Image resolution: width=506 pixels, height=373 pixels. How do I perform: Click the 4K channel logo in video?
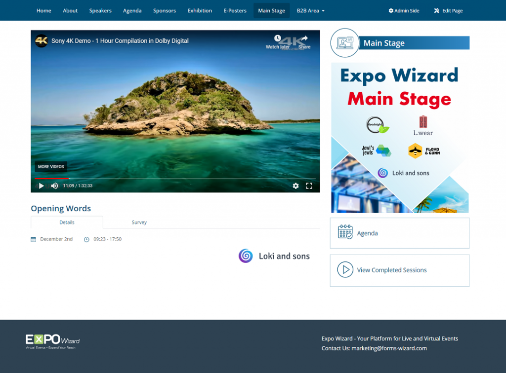click(x=42, y=41)
